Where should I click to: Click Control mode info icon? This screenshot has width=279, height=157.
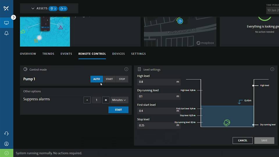coord(126,69)
